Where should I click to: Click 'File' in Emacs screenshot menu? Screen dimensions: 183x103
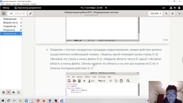pyautogui.click(x=68, y=77)
